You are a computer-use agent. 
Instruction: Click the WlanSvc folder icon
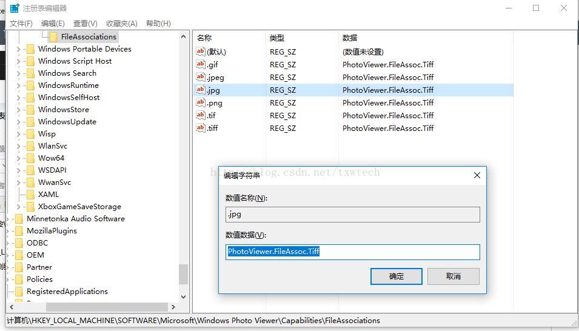pyautogui.click(x=31, y=146)
